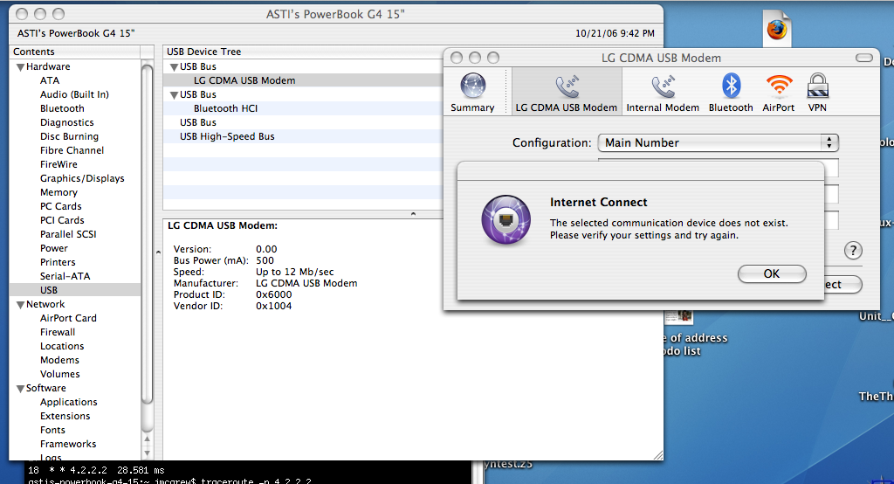Open the Configuration dropdown showing Main Number

tap(718, 142)
